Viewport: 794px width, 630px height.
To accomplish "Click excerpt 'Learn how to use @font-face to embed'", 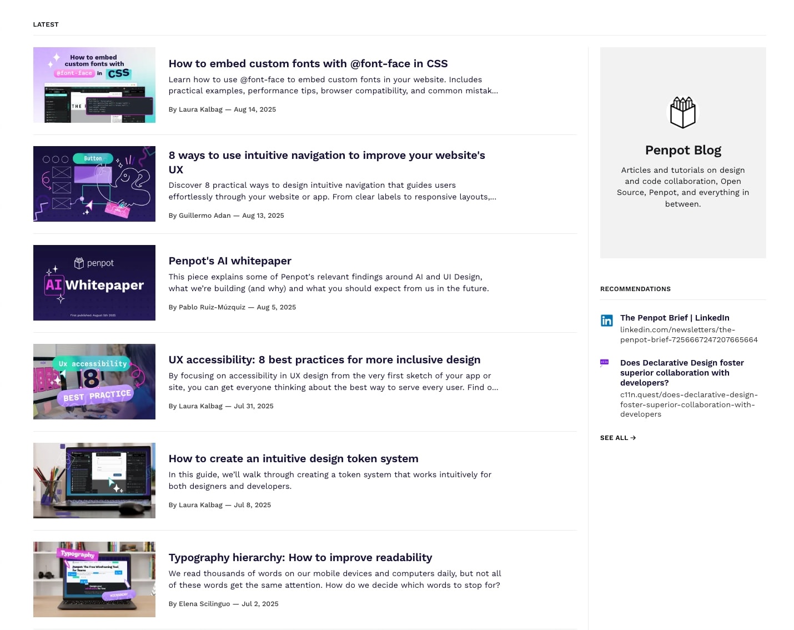I will [x=333, y=85].
